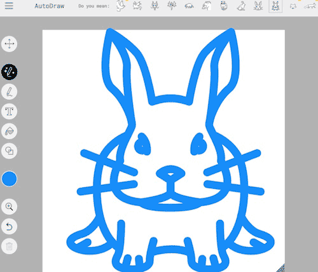This screenshot has width=318, height=272.
Task: Pick the highlighted full-body bunny suggestion
Action: [275, 6]
